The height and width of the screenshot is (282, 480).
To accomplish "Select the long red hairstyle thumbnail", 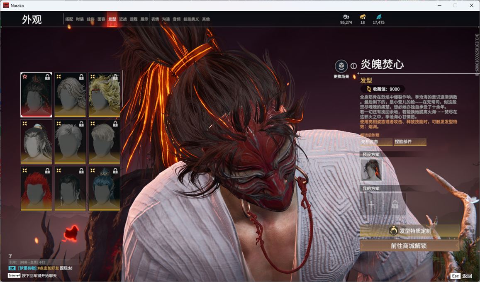I will pos(36,188).
